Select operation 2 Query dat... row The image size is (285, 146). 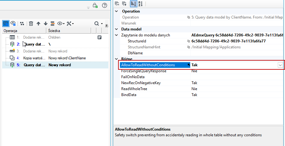[55, 44]
